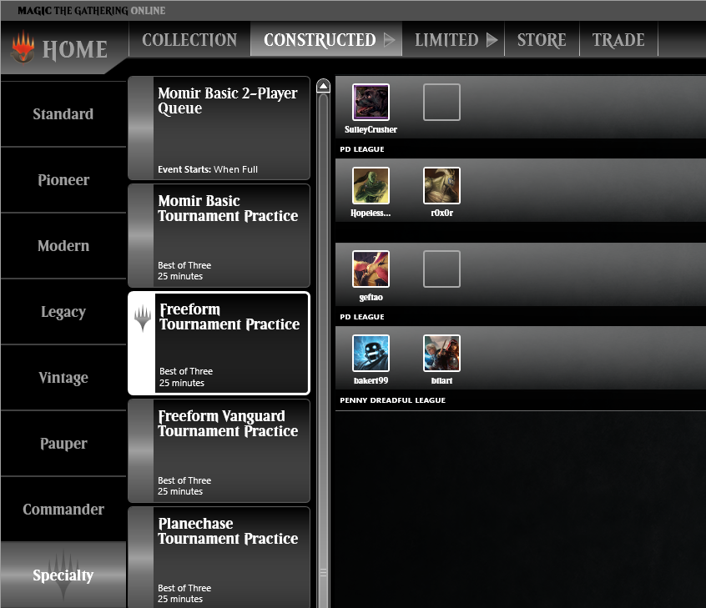Select the Hopeless... player avatar
The width and height of the screenshot is (706, 608).
(371, 185)
